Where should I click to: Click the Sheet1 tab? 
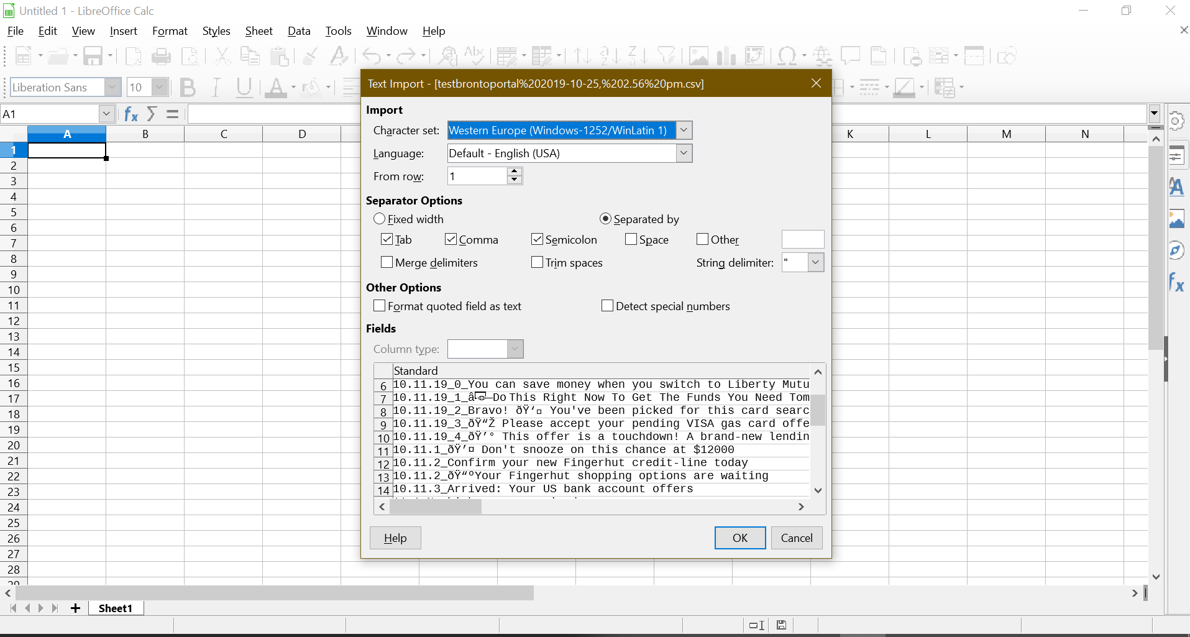coord(116,608)
